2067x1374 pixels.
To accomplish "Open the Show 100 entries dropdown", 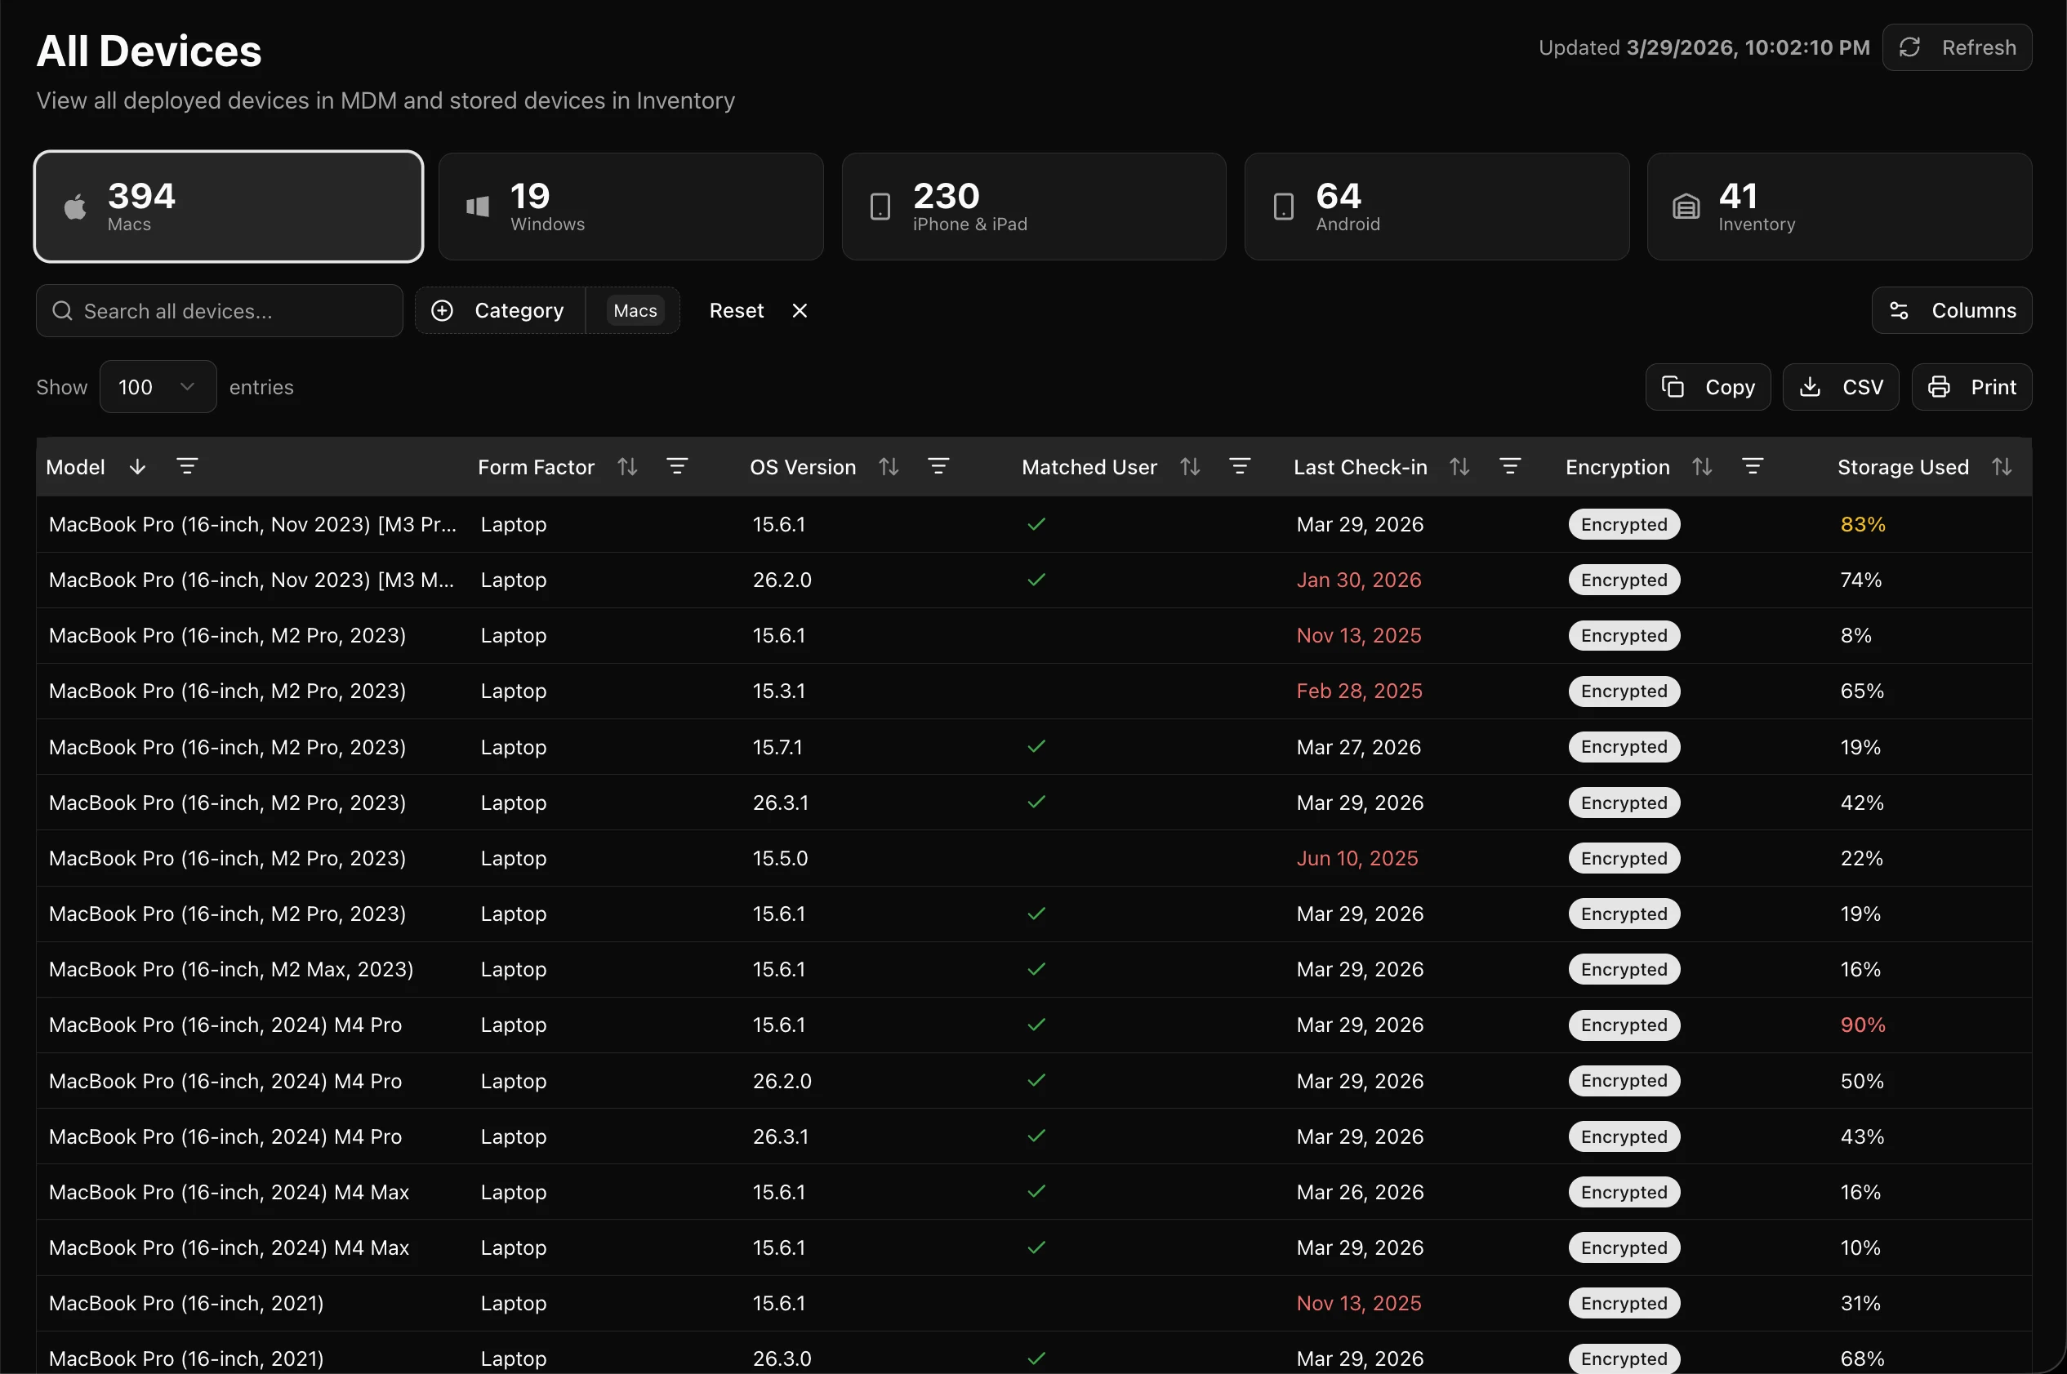I will coord(158,386).
